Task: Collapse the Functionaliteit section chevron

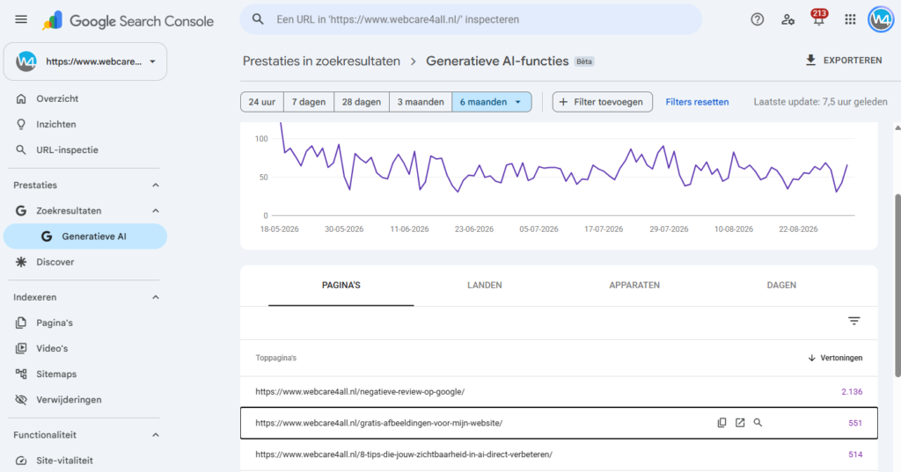Action: coord(156,435)
